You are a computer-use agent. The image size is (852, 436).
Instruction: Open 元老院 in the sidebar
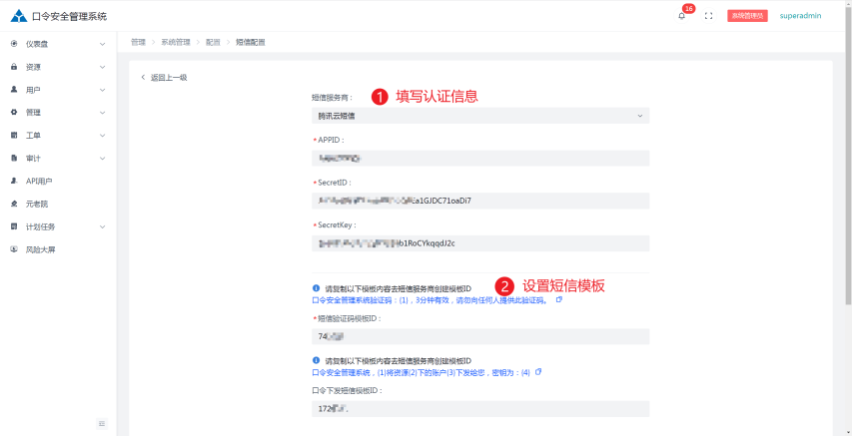pos(37,204)
